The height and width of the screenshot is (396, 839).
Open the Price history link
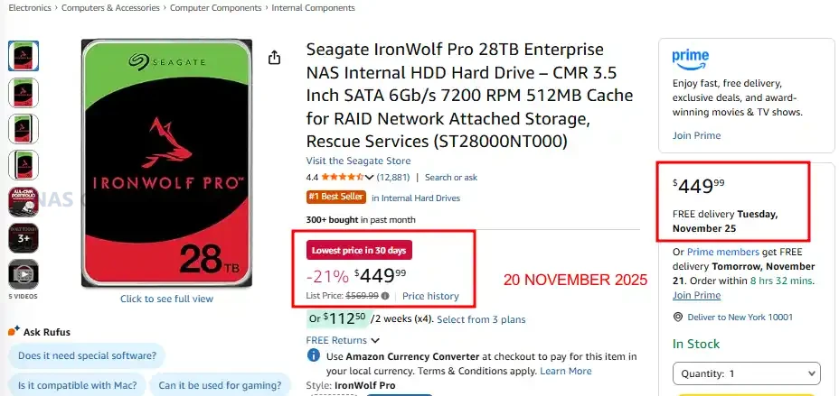430,296
